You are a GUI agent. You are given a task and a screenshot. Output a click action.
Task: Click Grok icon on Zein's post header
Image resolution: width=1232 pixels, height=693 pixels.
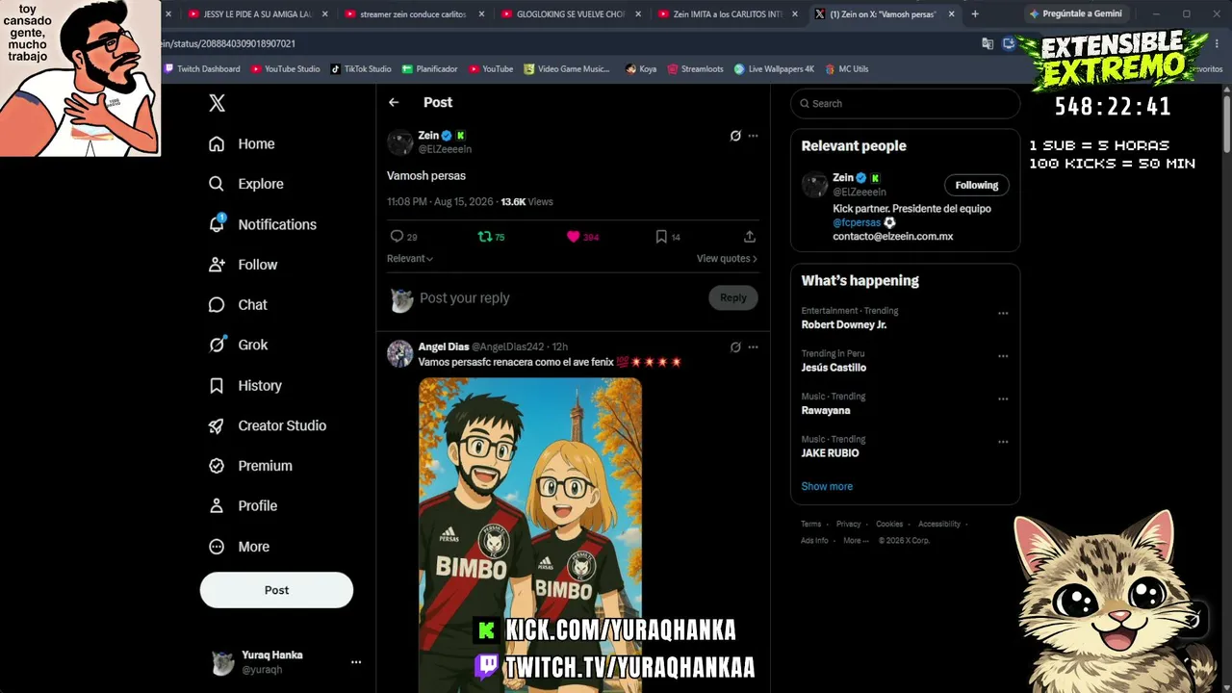click(735, 136)
